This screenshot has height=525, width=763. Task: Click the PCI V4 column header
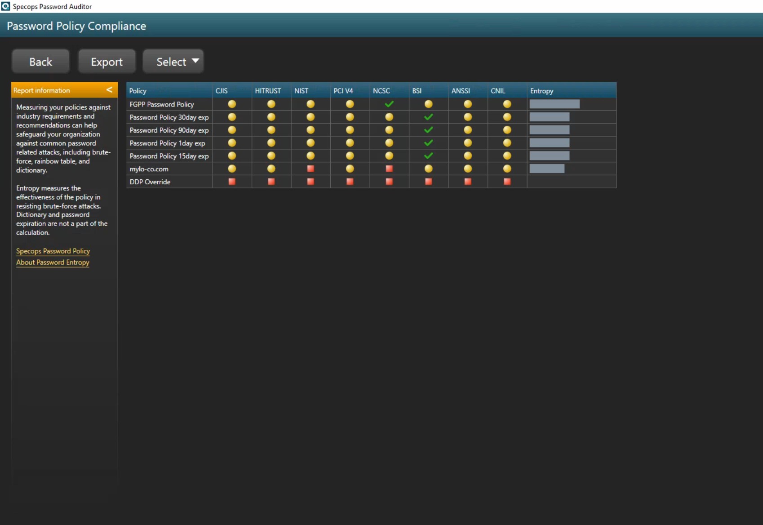pos(350,91)
